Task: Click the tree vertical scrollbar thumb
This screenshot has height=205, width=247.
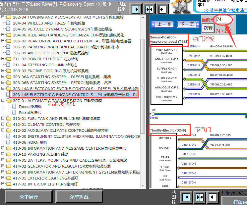Action: pyautogui.click(x=143, y=86)
